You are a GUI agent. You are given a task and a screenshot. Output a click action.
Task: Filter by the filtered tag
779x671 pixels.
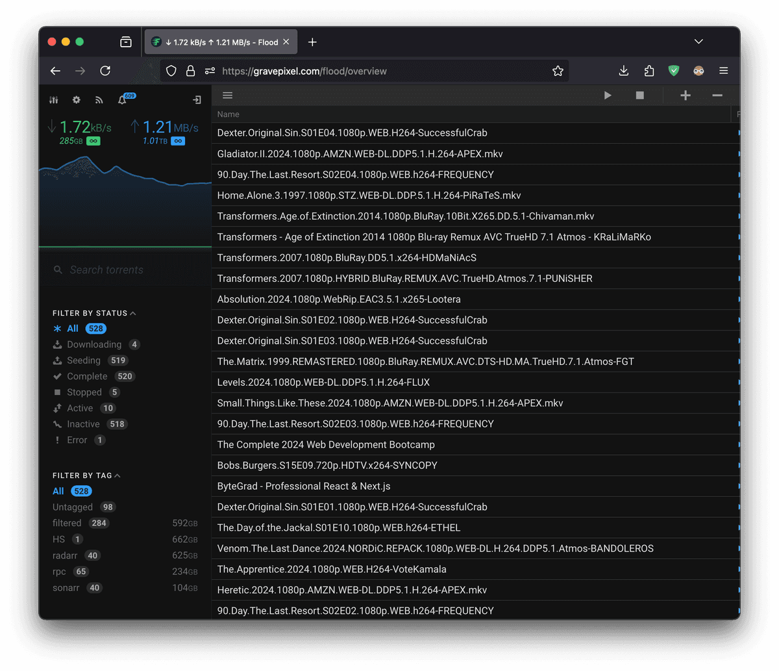[x=125, y=523]
